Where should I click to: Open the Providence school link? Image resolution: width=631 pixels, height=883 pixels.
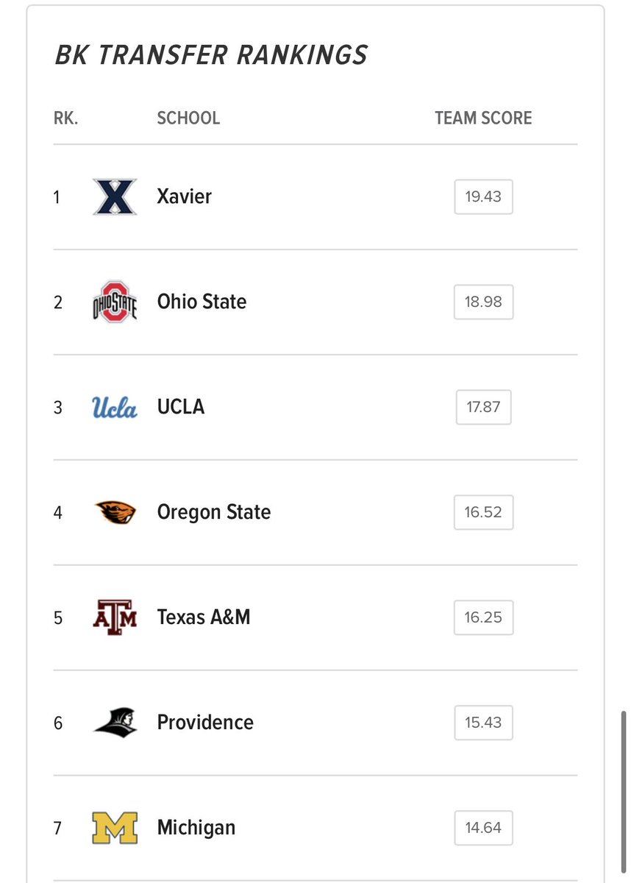tap(205, 722)
